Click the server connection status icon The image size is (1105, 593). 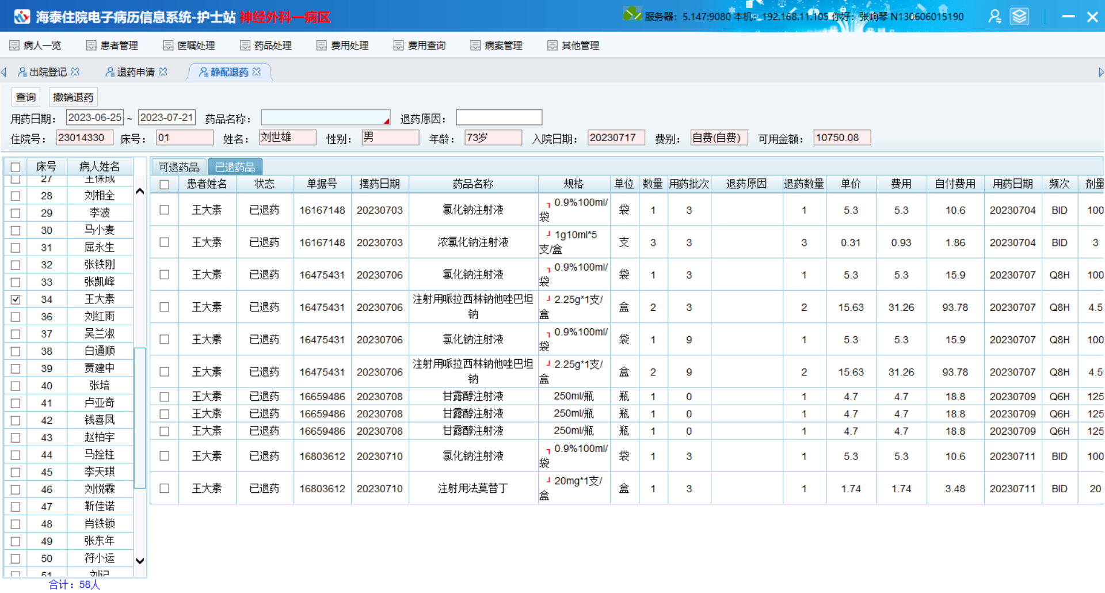[x=632, y=14]
